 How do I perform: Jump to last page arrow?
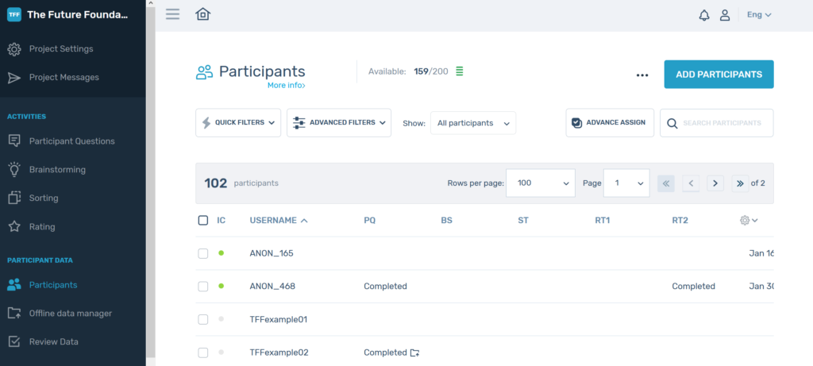(740, 183)
